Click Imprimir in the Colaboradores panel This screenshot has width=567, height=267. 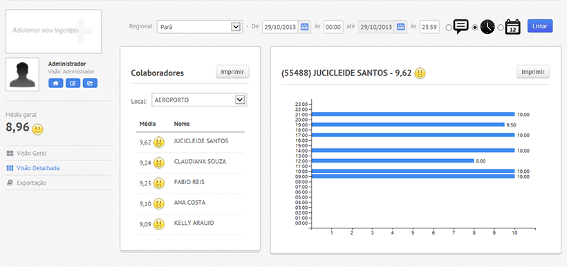coord(232,72)
